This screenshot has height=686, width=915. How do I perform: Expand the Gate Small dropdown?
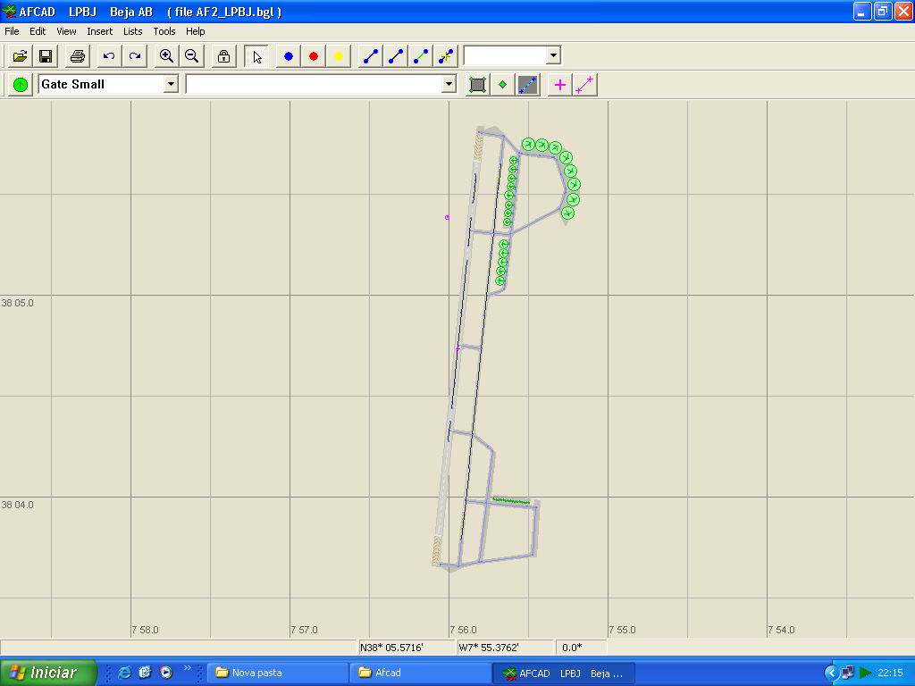click(x=171, y=84)
